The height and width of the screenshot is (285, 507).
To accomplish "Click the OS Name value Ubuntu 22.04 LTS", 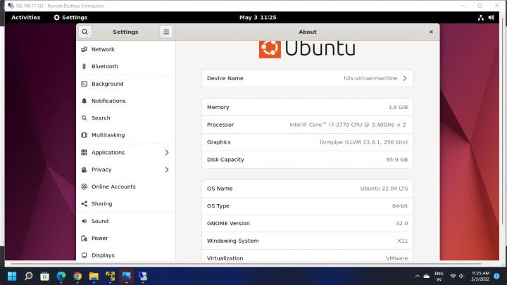I will (384, 189).
